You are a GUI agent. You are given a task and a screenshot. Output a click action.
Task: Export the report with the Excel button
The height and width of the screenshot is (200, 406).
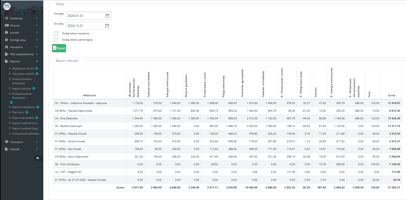pyautogui.click(x=59, y=48)
